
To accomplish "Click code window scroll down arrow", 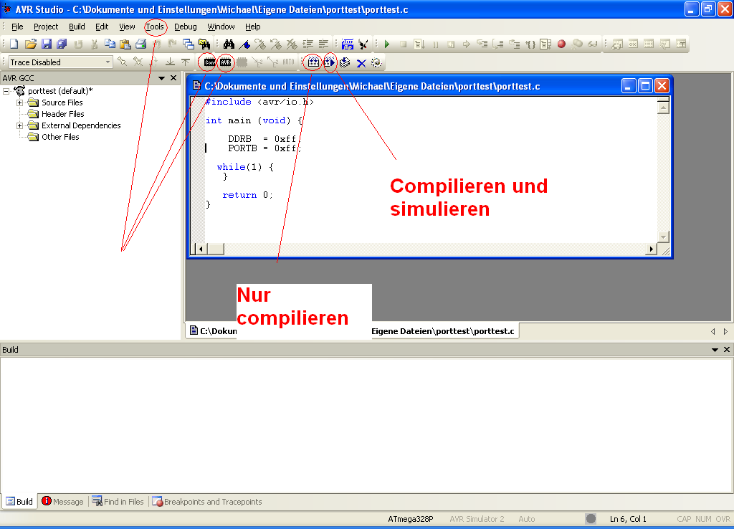I will (x=663, y=237).
